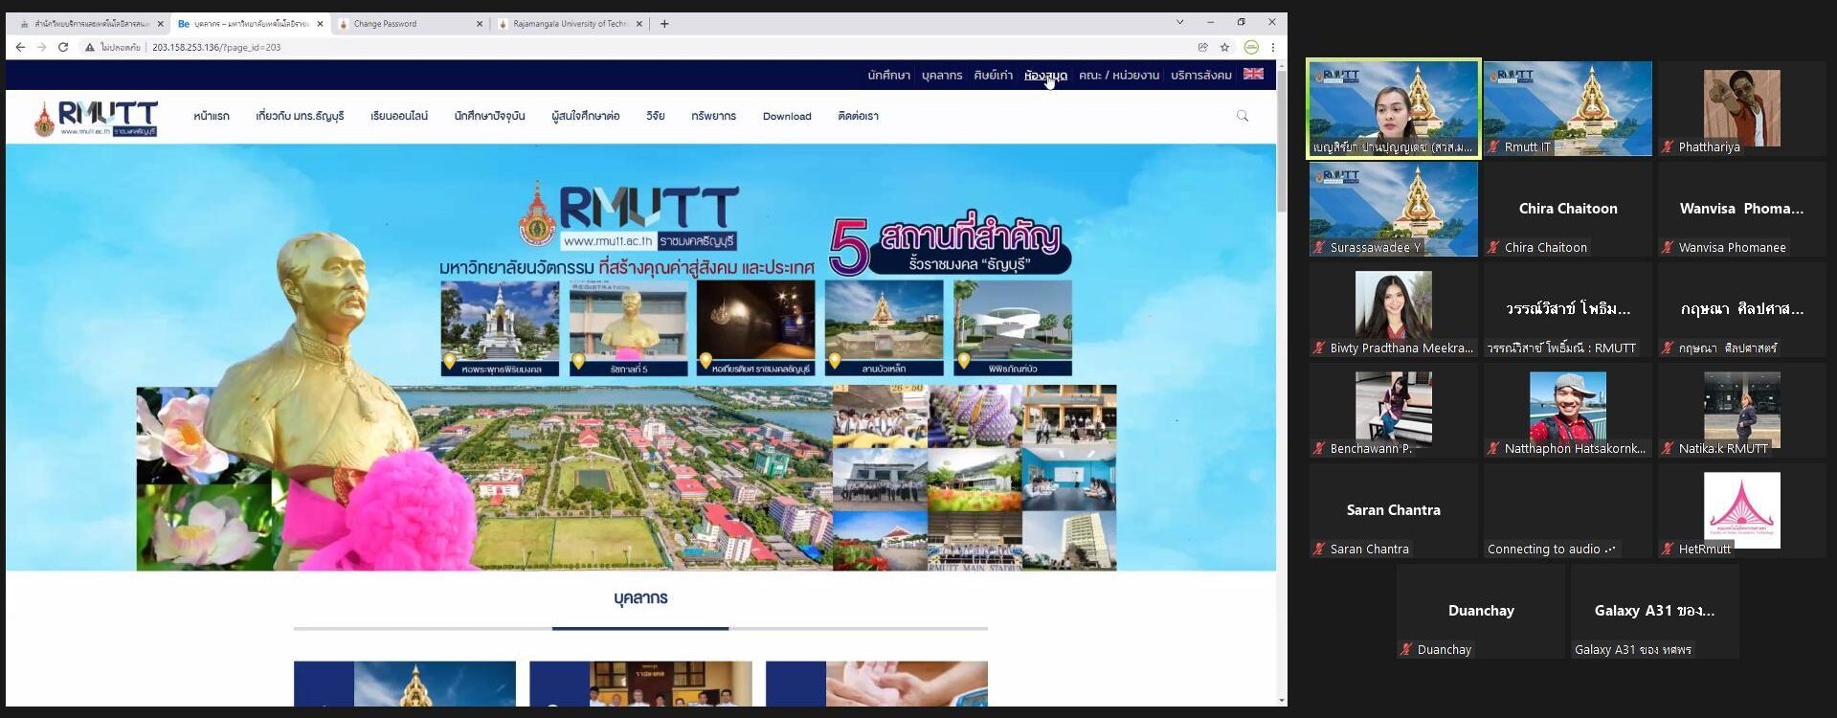Close the Rajamangala University tab
This screenshot has height=718, width=1837.
click(639, 24)
